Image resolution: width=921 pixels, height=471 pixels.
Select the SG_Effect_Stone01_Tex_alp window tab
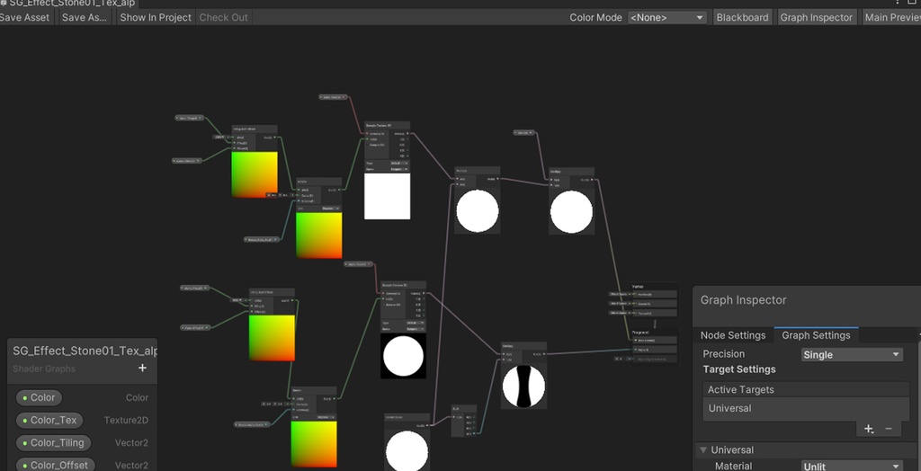[69, 4]
